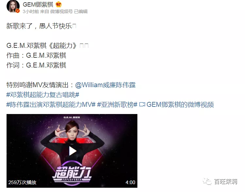This screenshot has width=245, height=192.
Task: Click the orange verified badge on avatar
Action: [18, 11]
